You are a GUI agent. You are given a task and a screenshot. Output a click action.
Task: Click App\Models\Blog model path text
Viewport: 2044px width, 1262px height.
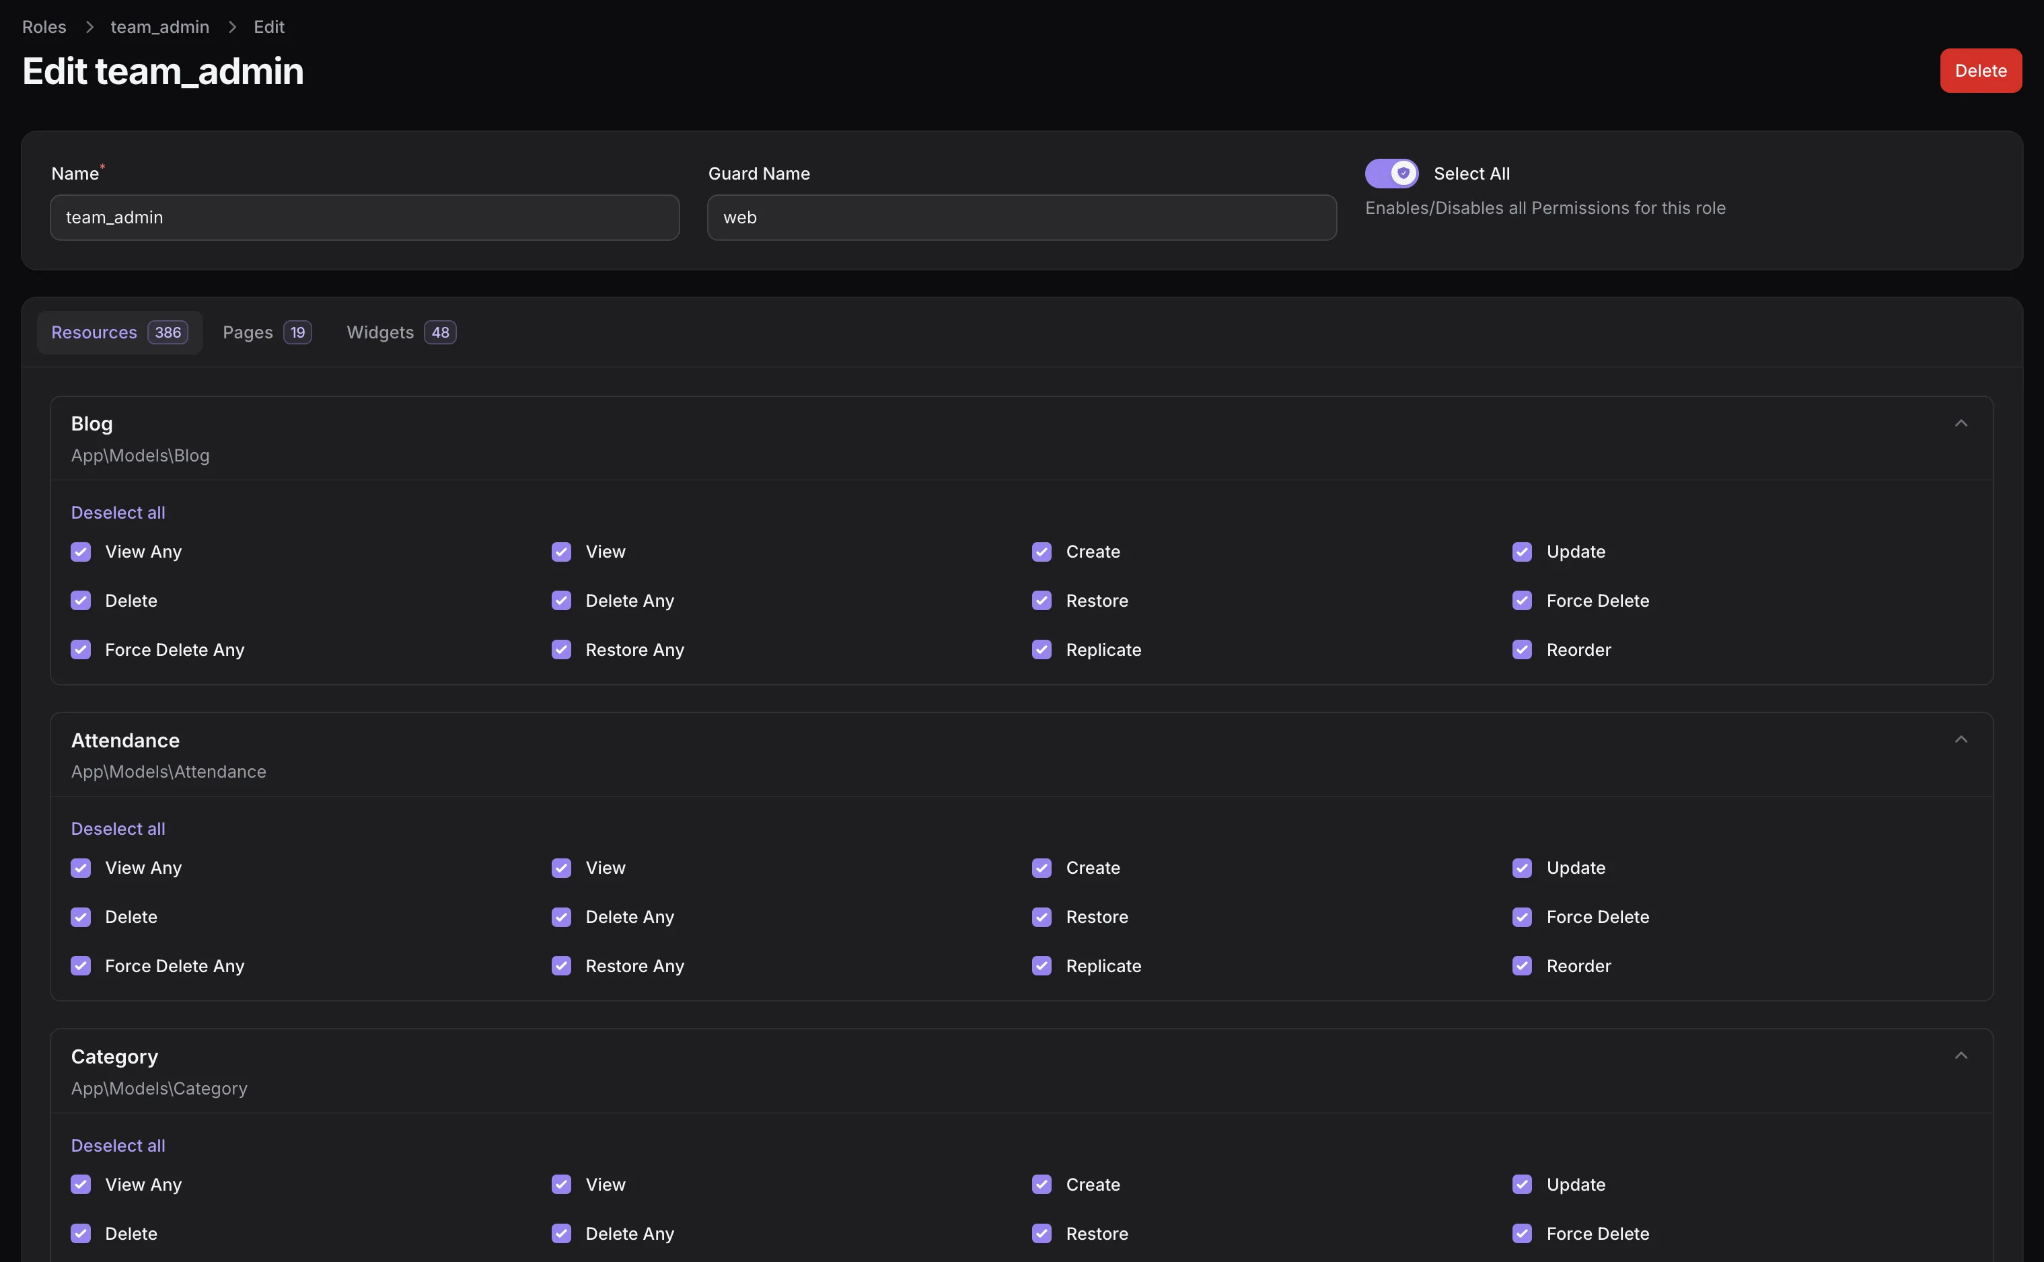140,455
